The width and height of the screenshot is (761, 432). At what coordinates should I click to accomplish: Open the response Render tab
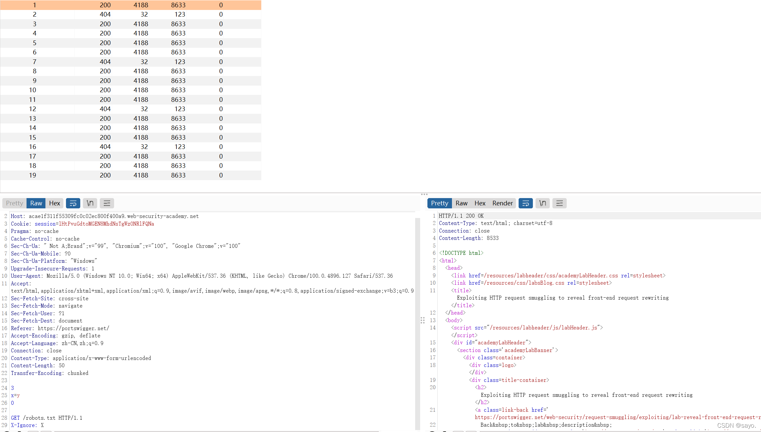(502, 203)
